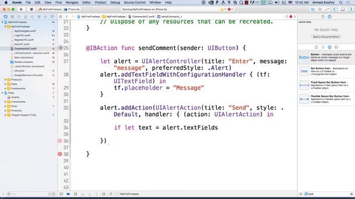
Task: Toggle breakpoints activation in debug bar
Action: pyautogui.click(x=68, y=194)
